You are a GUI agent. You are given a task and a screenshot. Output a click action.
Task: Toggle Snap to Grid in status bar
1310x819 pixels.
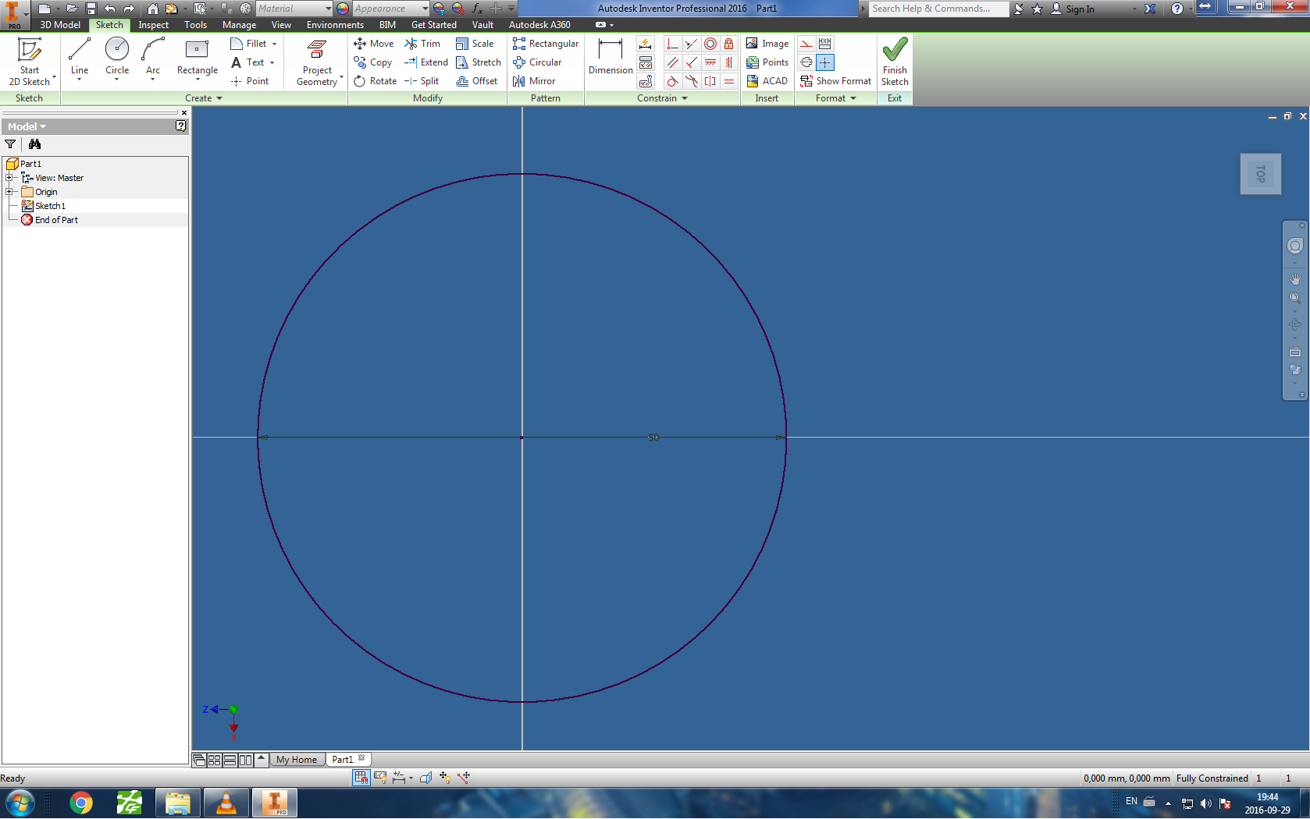pyautogui.click(x=361, y=778)
